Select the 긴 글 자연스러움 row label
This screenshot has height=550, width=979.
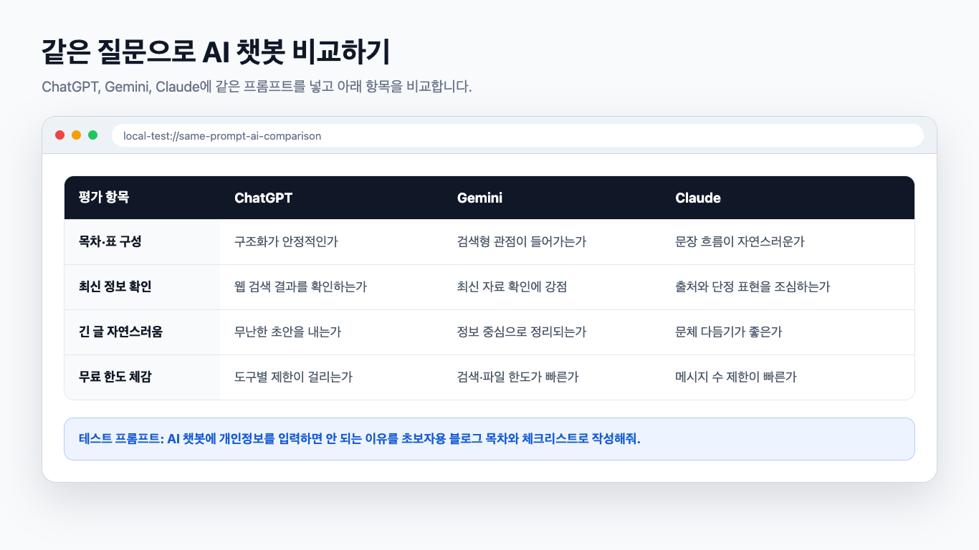(142, 332)
